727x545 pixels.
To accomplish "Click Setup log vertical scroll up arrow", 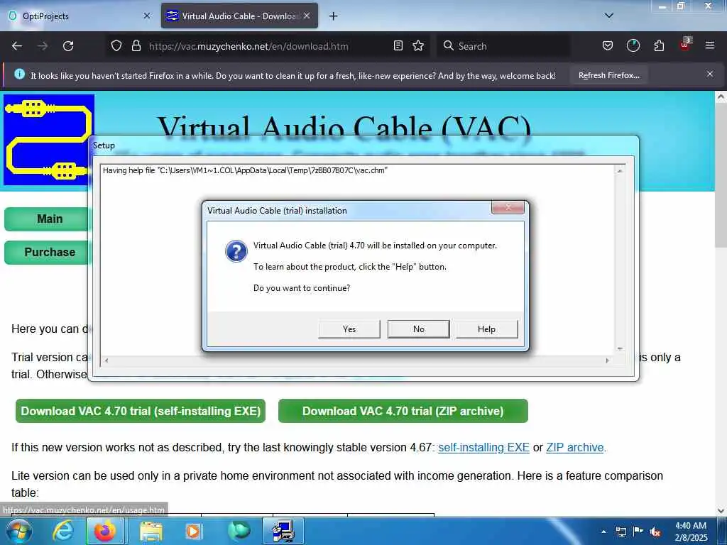I will coord(619,171).
